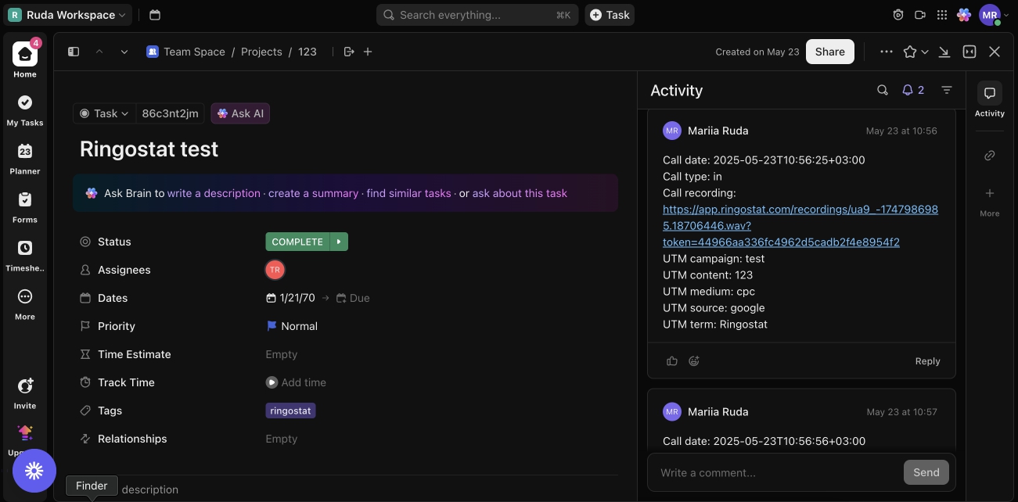Open the Ruda Workspace switcher dropdown
The width and height of the screenshot is (1018, 502).
(66, 15)
